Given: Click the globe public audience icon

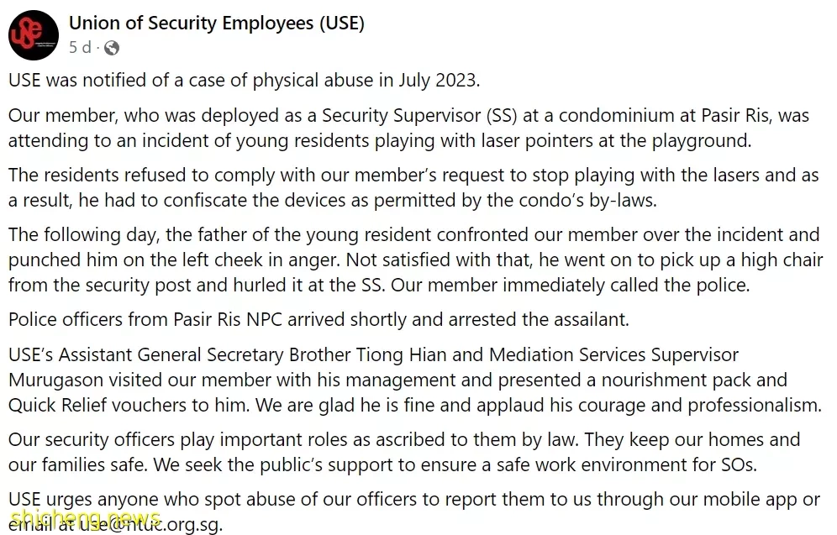Looking at the screenshot, I should click(x=112, y=48).
